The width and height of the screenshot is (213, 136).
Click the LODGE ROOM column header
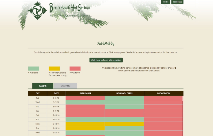pos(164,93)
